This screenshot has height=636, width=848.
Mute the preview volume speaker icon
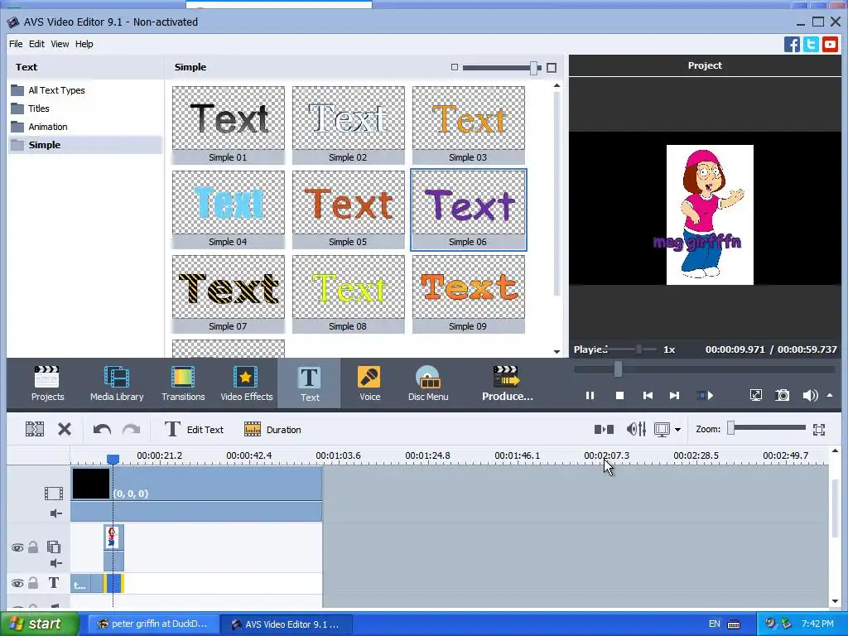coord(810,395)
